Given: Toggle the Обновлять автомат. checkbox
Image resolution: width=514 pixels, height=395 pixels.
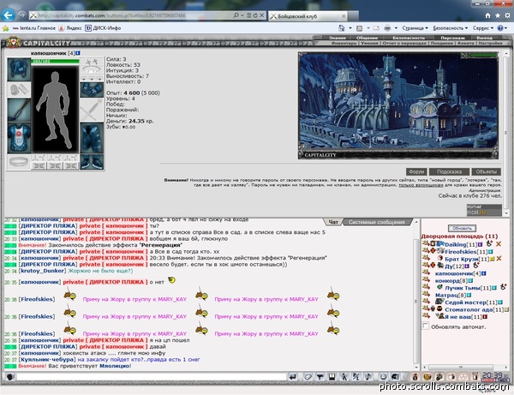Looking at the screenshot, I should click(426, 326).
